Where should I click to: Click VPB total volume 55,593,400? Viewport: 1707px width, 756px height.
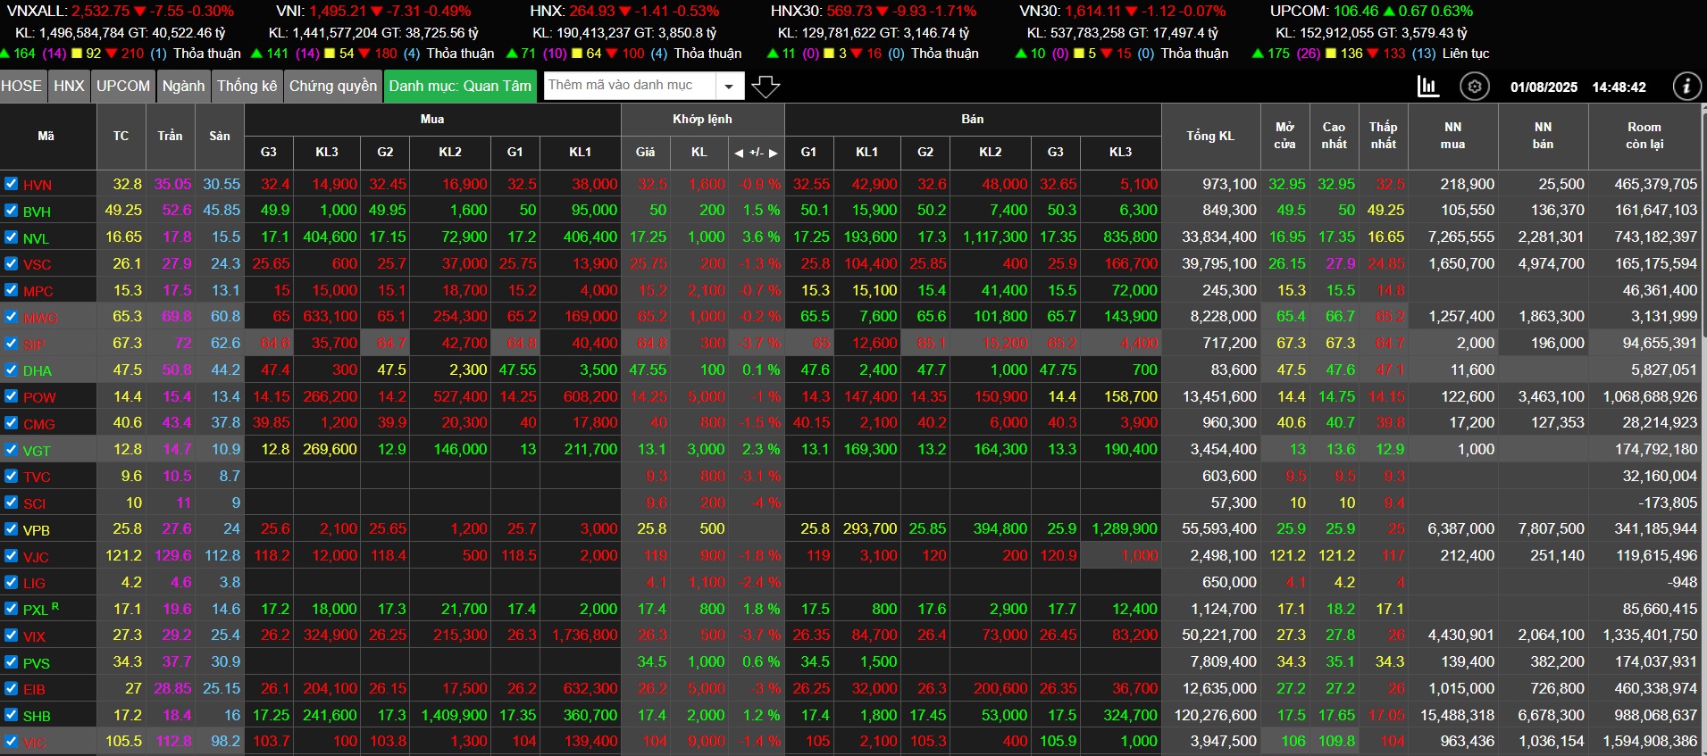point(1219,529)
